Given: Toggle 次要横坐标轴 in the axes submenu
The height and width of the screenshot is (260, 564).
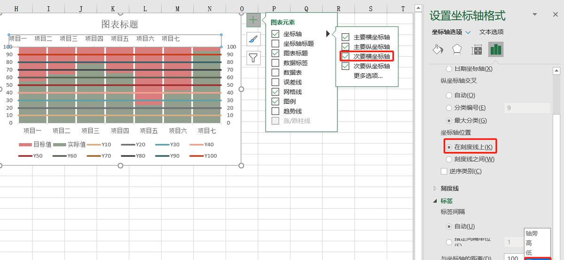Looking at the screenshot, I should point(345,56).
